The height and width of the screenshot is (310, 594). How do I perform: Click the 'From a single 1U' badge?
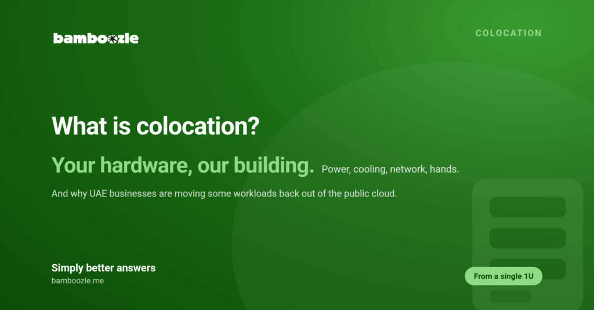pos(504,276)
